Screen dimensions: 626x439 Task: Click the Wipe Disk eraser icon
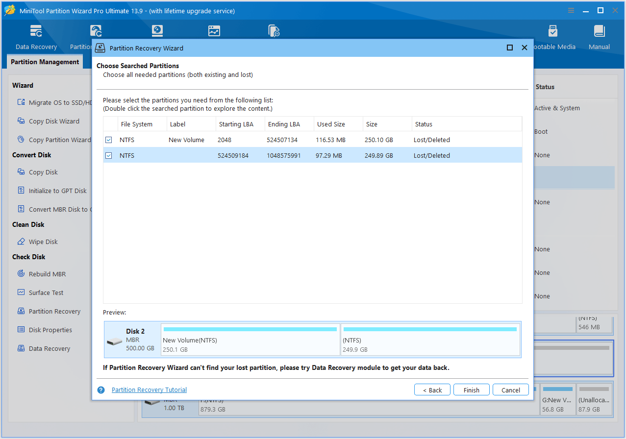pos(21,242)
